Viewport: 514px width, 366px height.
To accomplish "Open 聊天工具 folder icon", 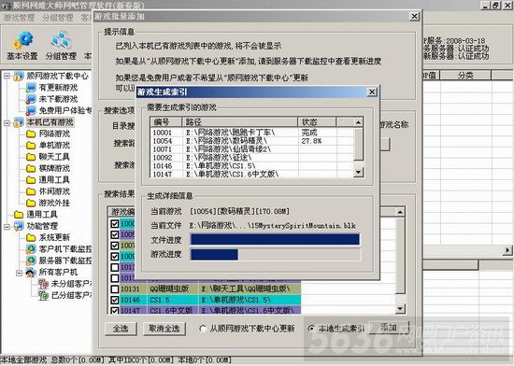I will (31, 157).
